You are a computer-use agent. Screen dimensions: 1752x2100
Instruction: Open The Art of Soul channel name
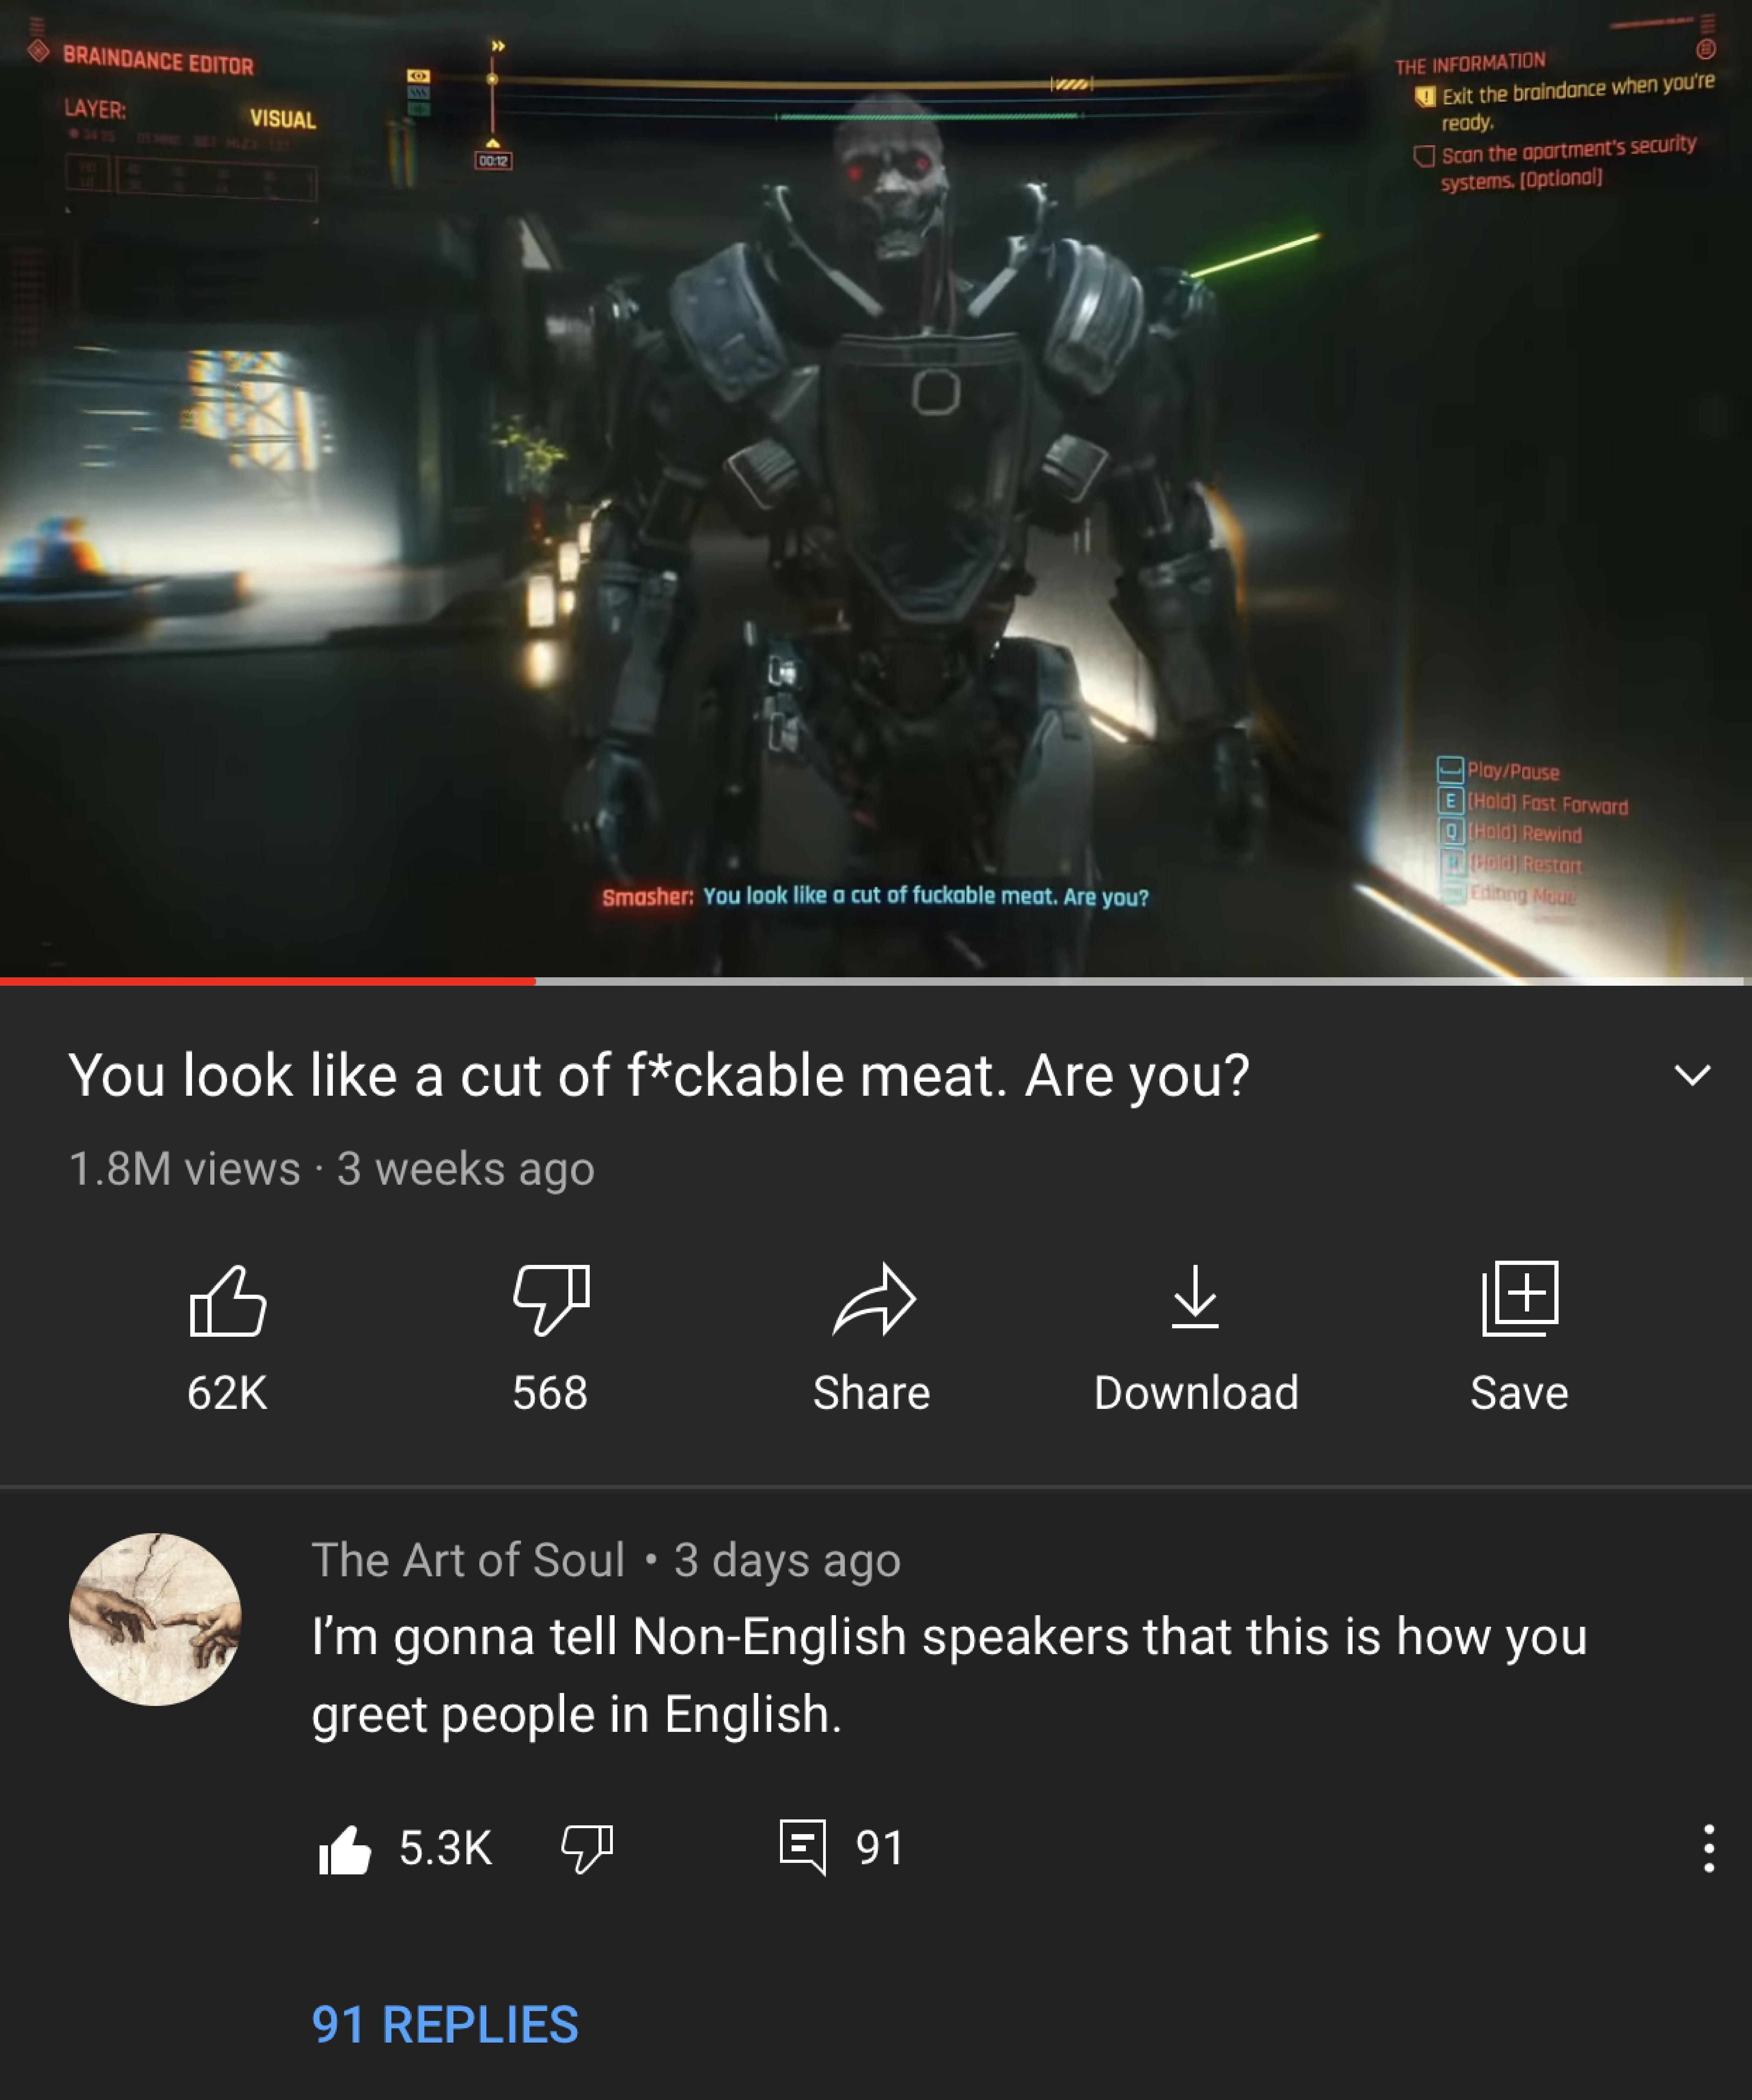pos(468,1560)
